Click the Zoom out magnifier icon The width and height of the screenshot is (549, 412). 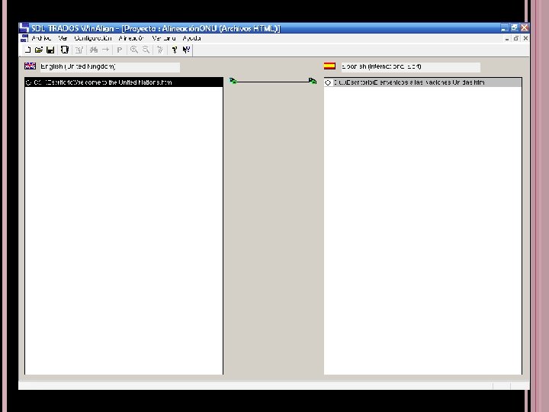146,50
